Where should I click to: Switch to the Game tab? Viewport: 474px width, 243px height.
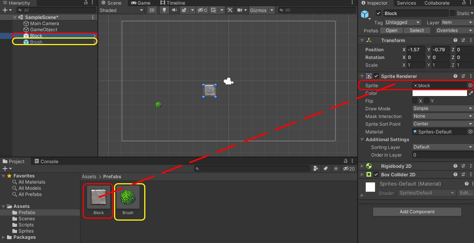click(141, 3)
